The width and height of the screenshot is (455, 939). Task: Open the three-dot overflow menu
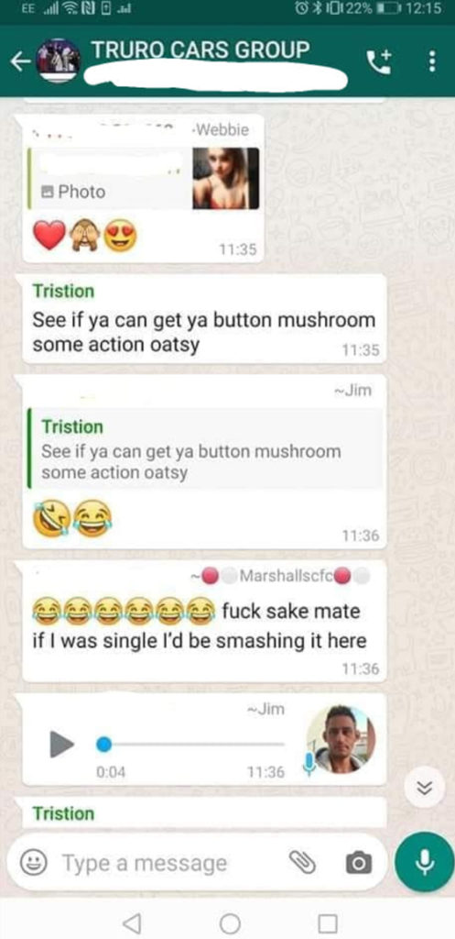[432, 61]
